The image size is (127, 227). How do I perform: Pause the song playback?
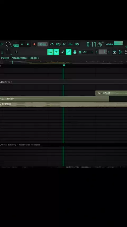(22, 44)
